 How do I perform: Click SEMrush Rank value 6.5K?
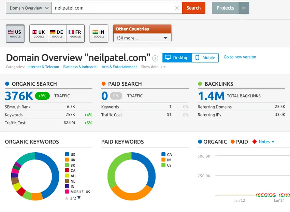tap(71, 107)
